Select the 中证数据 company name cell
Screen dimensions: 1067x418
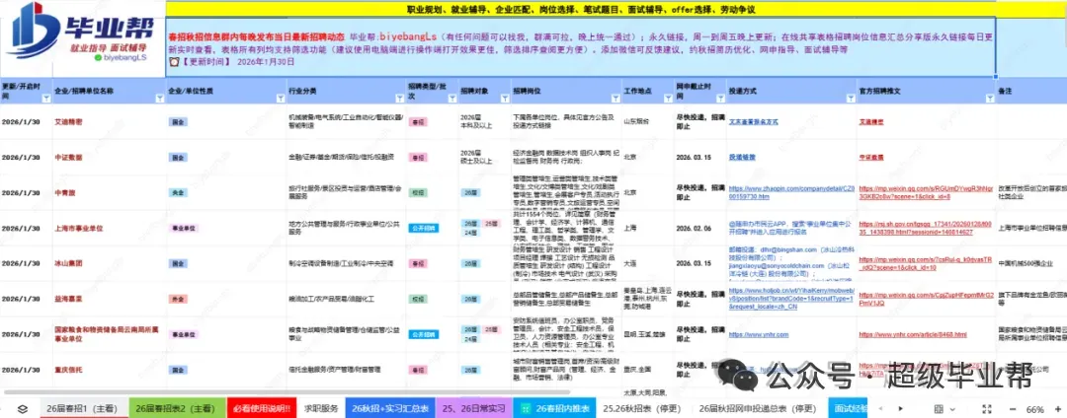click(109, 157)
